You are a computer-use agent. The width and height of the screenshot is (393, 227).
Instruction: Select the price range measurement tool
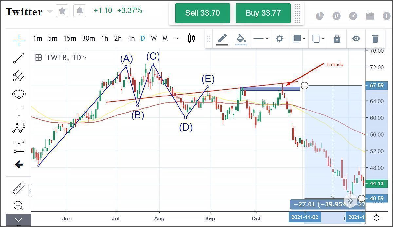pos(19,146)
